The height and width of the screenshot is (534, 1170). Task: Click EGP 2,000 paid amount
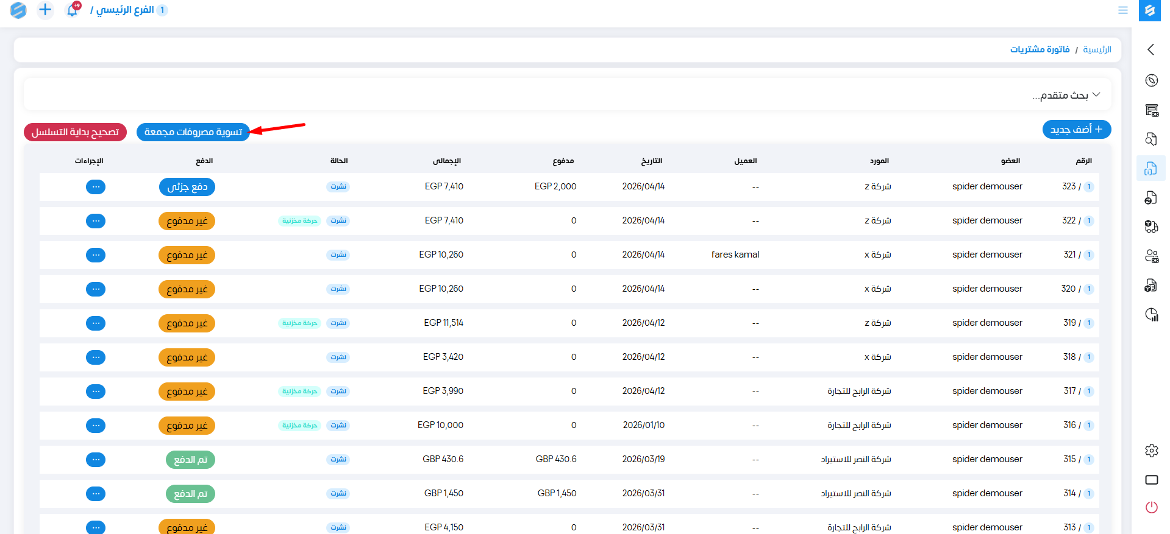(x=555, y=186)
